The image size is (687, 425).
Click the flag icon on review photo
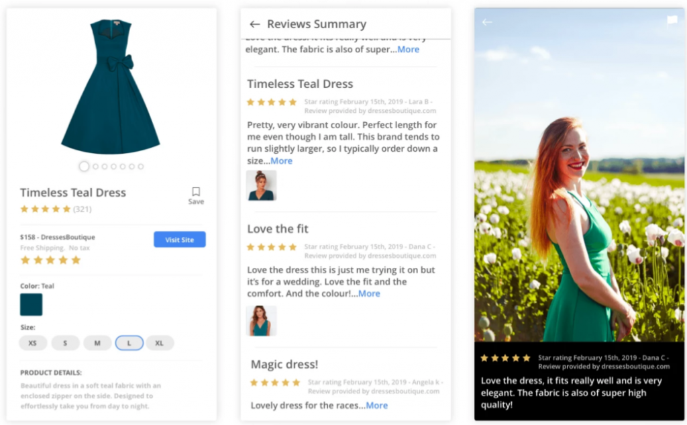point(672,21)
